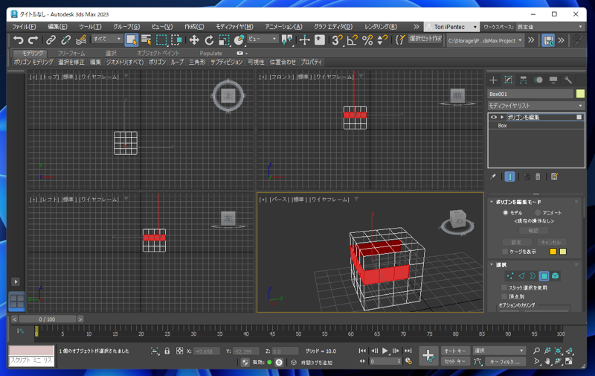Click the Select and Place icon

(x=239, y=40)
